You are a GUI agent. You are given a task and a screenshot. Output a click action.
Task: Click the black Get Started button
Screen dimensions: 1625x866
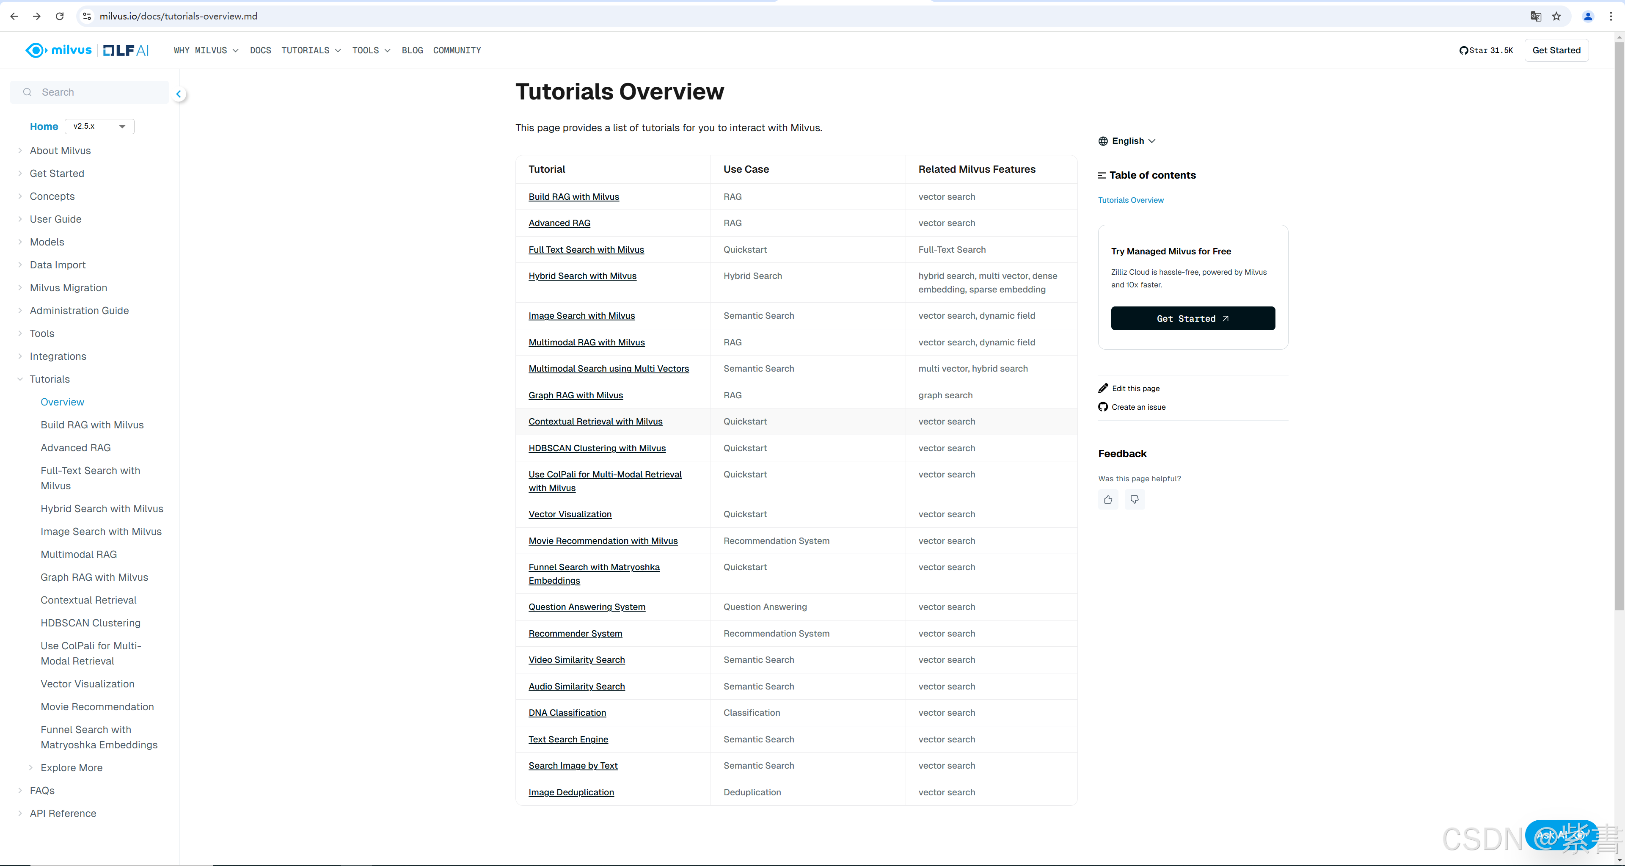click(1192, 319)
